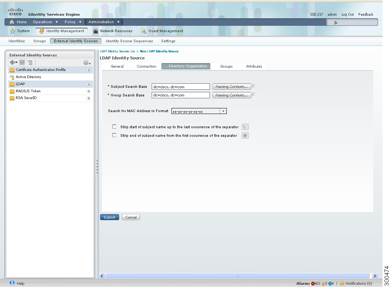Switch to the Attributes tab
Viewport: 390px width, 287px height.
point(254,66)
